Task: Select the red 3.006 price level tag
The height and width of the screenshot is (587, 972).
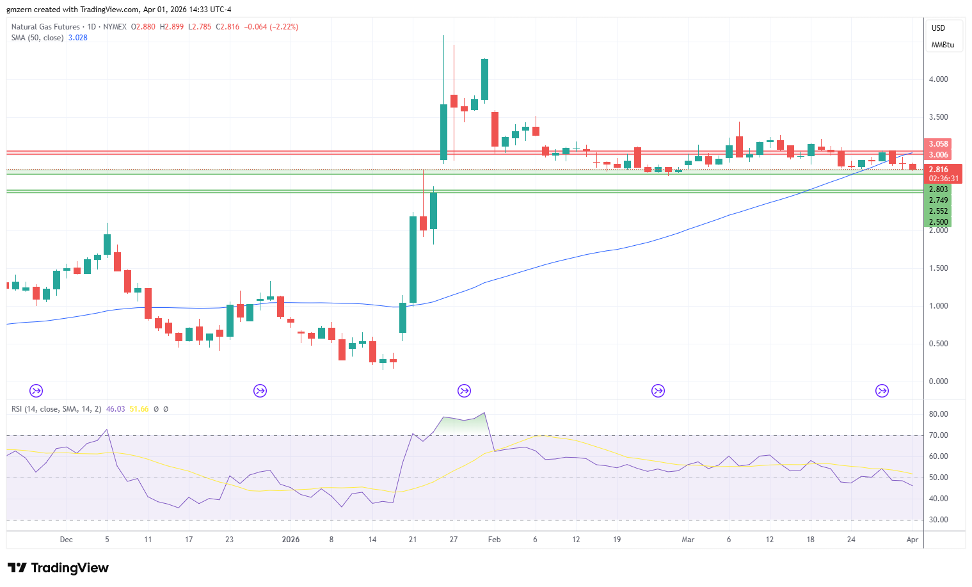Action: coord(938,155)
